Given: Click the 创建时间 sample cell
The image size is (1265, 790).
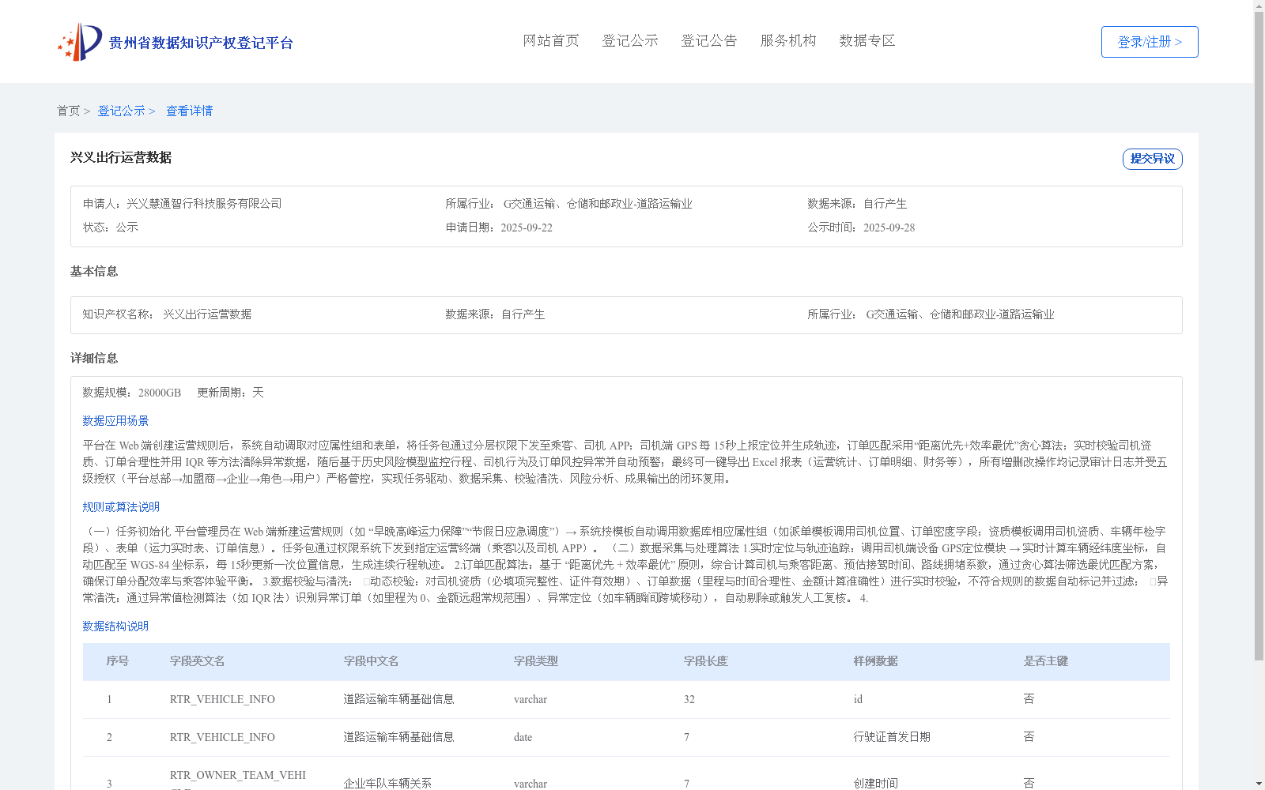Looking at the screenshot, I should (x=876, y=784).
